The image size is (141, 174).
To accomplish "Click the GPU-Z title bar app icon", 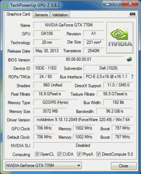I will pos(6,5).
